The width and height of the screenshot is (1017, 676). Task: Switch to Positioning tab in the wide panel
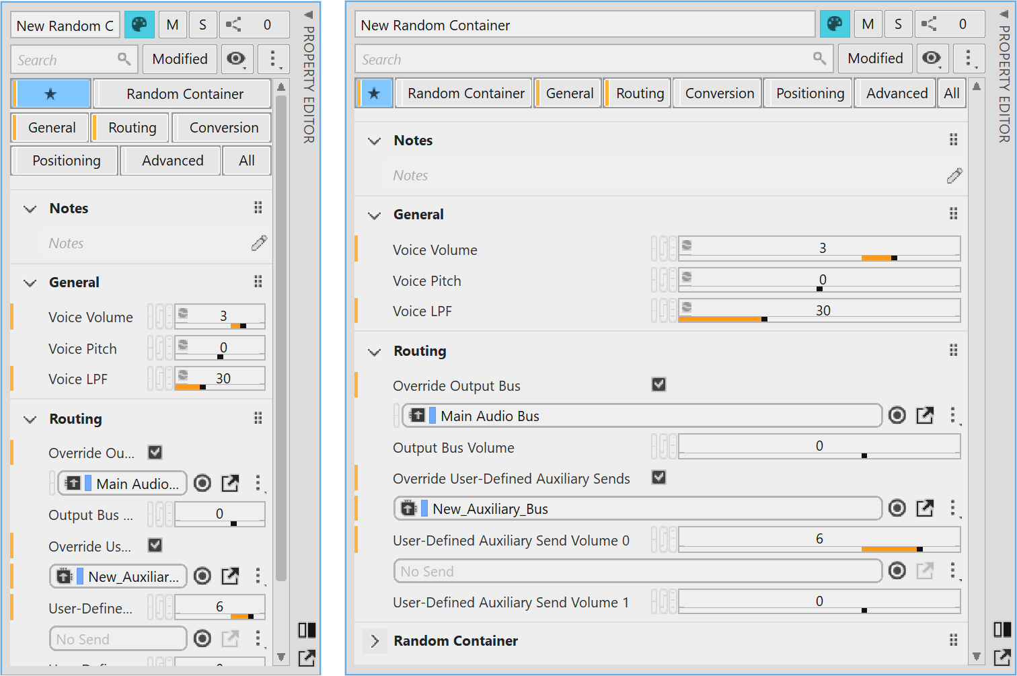810,93
